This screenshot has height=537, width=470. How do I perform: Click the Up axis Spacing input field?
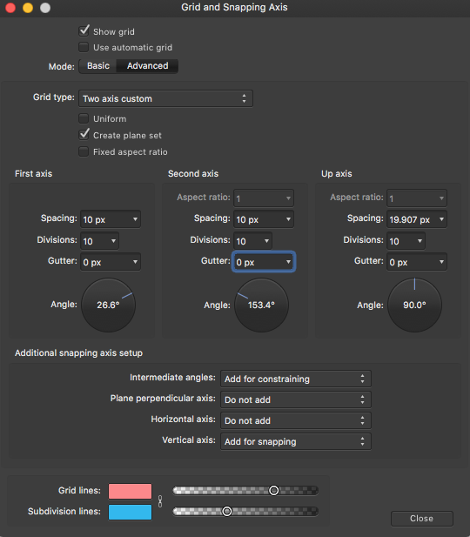(411, 219)
